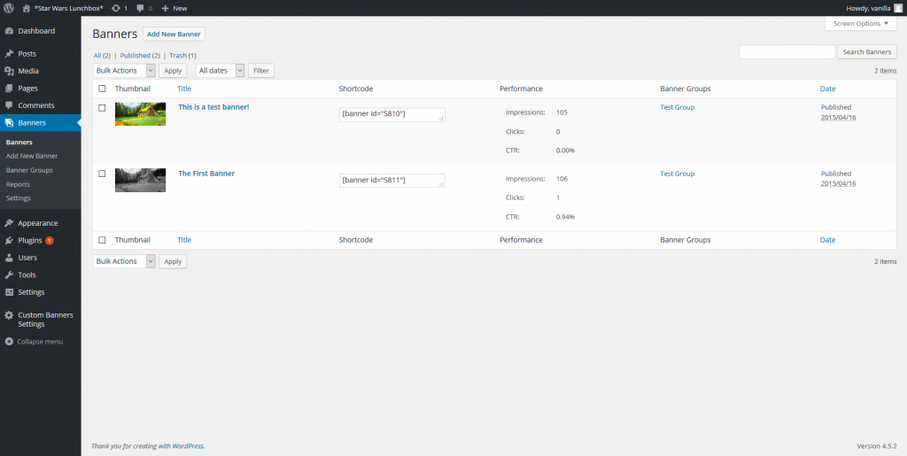Click the Appearance paintbrush icon
The image size is (907, 456).
point(9,223)
